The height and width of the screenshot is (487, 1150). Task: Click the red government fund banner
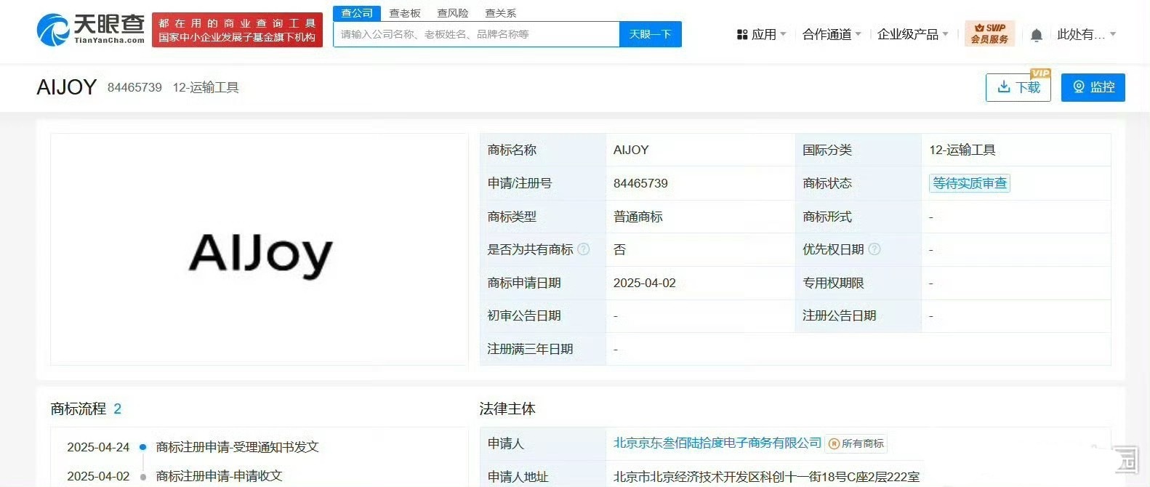tap(237, 30)
